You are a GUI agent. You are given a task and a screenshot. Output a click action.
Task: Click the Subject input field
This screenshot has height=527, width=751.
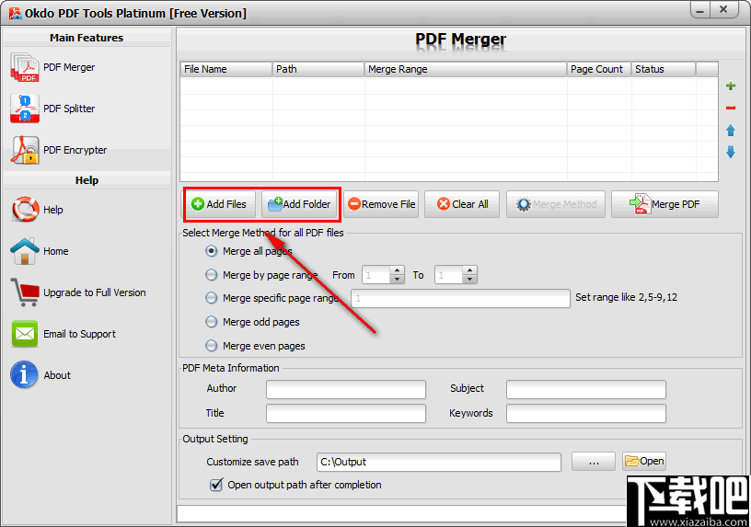coord(586,389)
